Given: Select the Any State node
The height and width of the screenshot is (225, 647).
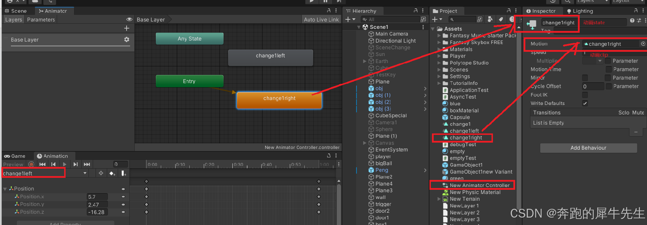Looking at the screenshot, I should click(190, 39).
